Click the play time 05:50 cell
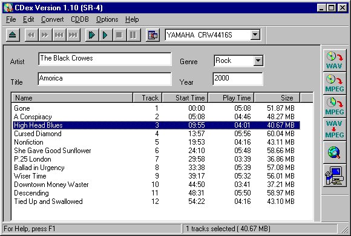Viewport: 351px width, 236px height. [x=243, y=193]
